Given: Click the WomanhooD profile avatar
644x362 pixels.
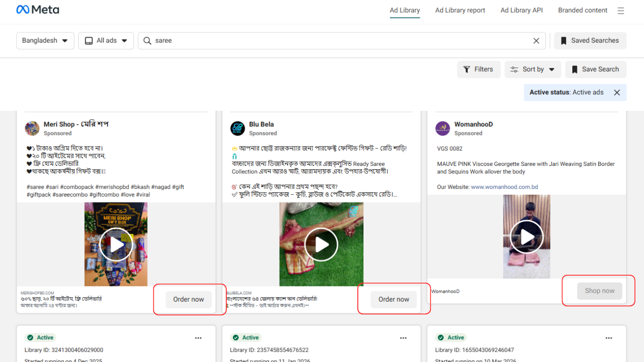Looking at the screenshot, I should click(x=443, y=128).
